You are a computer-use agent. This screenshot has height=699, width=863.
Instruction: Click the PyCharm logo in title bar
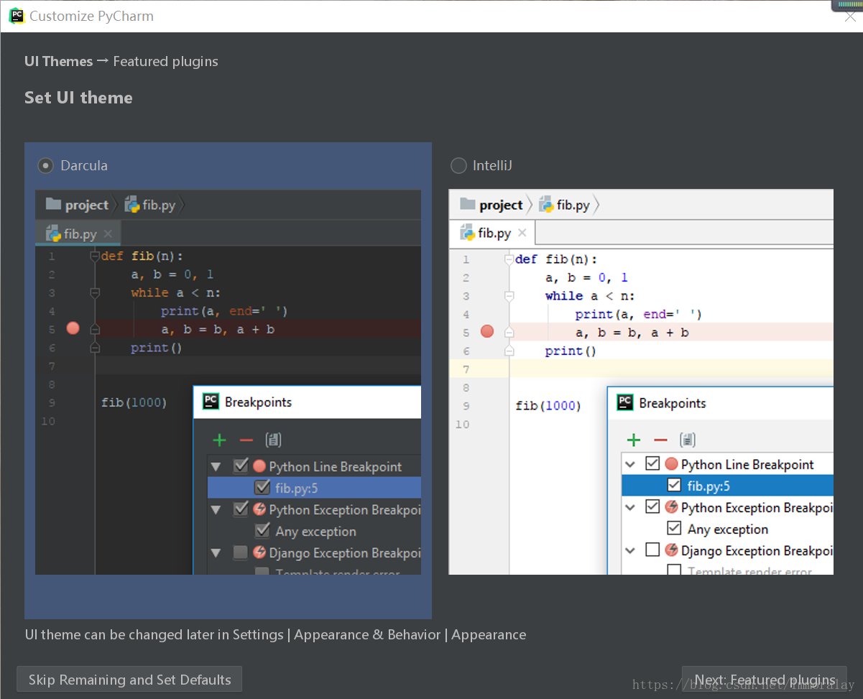click(x=16, y=16)
